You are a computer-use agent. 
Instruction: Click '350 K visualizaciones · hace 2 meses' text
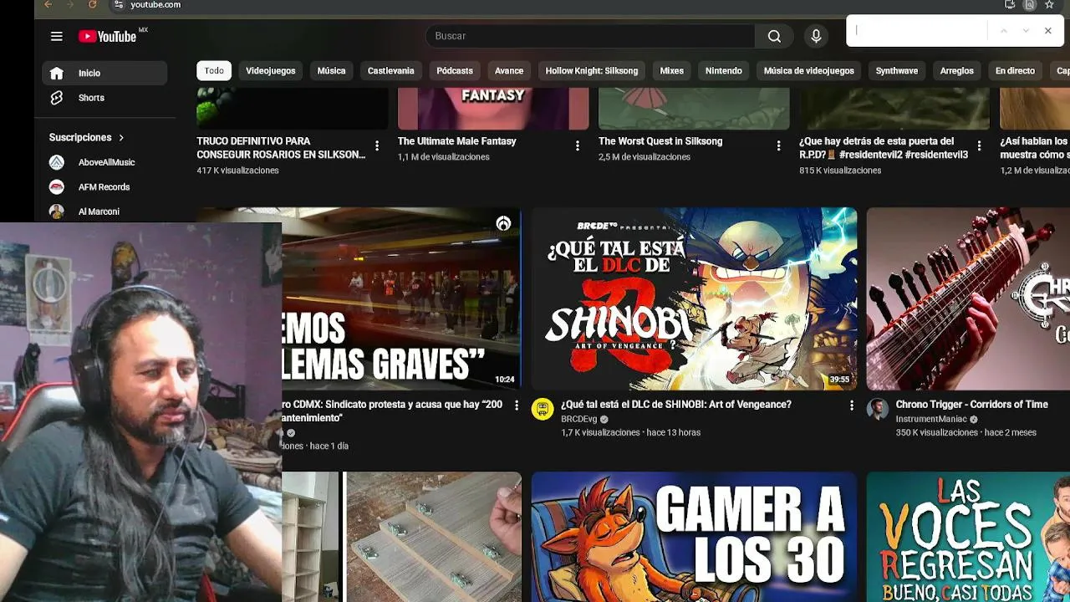pos(966,432)
